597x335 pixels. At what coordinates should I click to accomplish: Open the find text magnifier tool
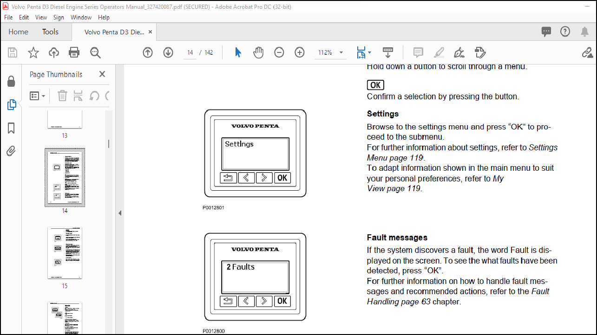(x=95, y=52)
